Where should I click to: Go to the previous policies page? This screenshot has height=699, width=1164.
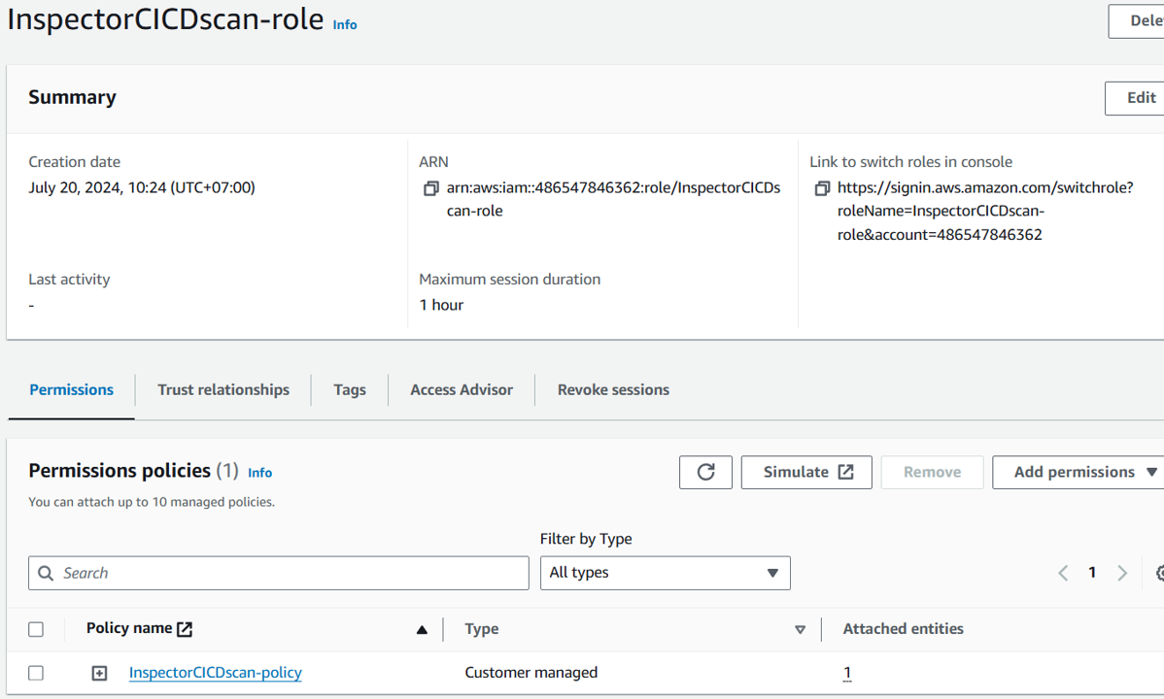(x=1063, y=573)
